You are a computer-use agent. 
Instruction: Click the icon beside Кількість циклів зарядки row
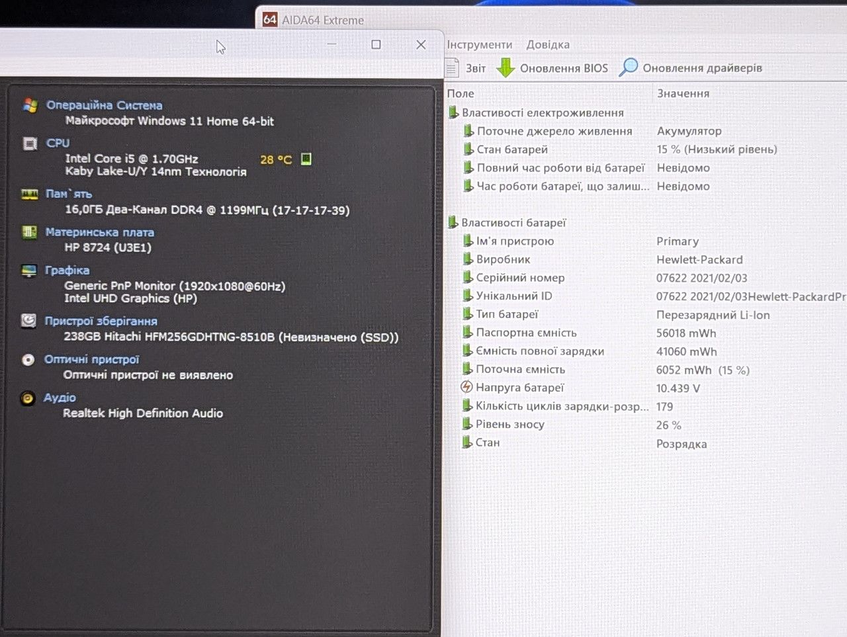[467, 406]
